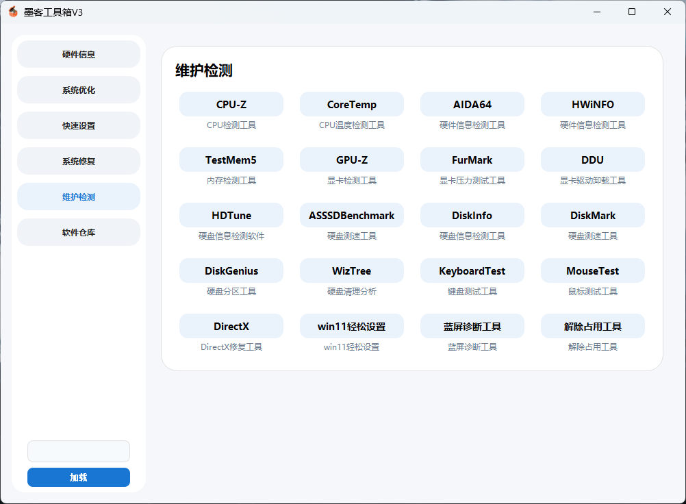This screenshot has width=686, height=504.
Task: Start the AIDA64 hardware tool
Action: pos(472,104)
